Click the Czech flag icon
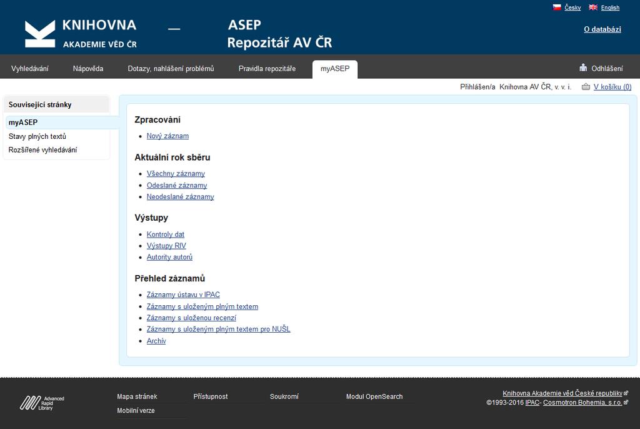640x429 pixels. tap(557, 8)
